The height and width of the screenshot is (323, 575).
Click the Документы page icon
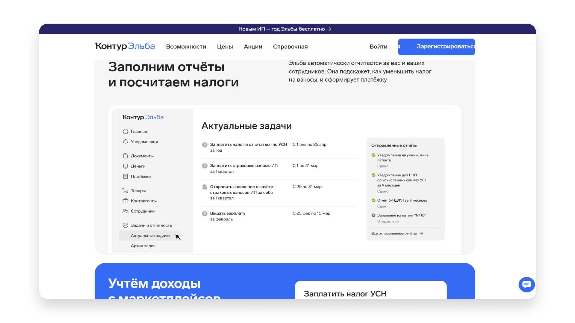pyautogui.click(x=125, y=156)
